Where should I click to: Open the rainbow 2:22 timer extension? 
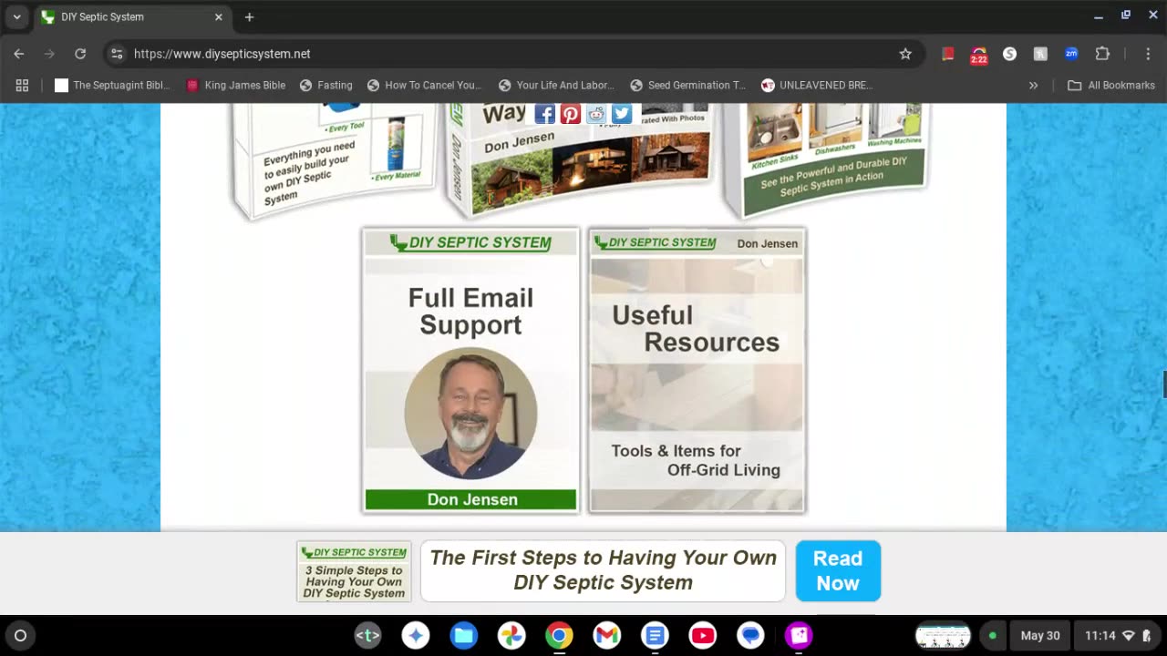click(x=978, y=55)
